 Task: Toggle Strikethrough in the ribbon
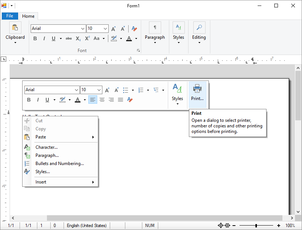coord(69,38)
